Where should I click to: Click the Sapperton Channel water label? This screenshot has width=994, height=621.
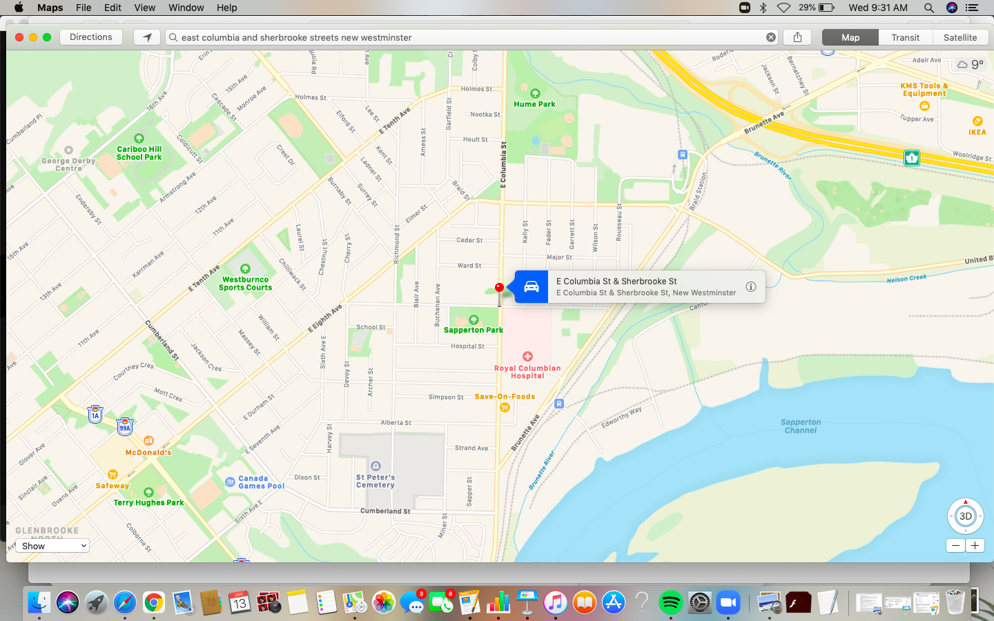tap(801, 426)
